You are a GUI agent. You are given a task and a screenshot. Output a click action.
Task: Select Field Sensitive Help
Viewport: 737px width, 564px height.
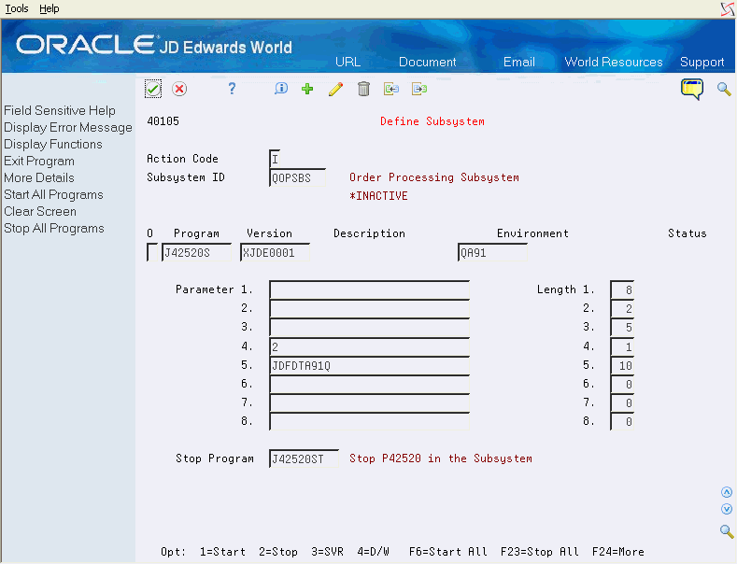pyautogui.click(x=60, y=110)
